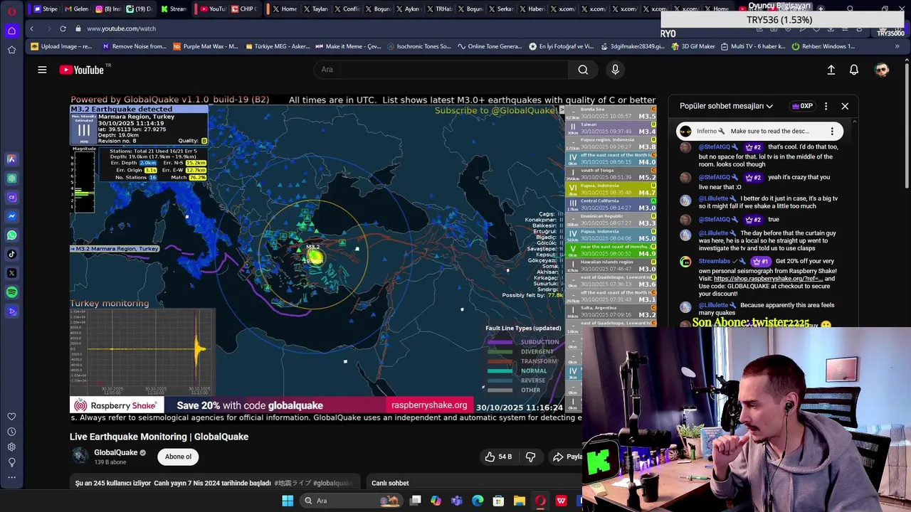Screen dimensions: 911x512
Task: Open Messenger in Opera sidebar
Action: 11,216
